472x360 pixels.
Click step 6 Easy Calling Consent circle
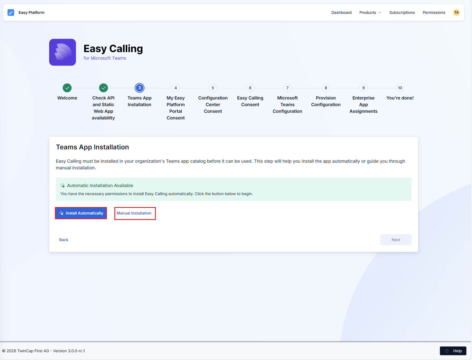pyautogui.click(x=250, y=88)
